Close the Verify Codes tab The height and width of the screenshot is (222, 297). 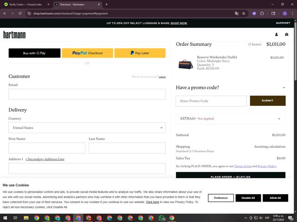click(x=48, y=4)
